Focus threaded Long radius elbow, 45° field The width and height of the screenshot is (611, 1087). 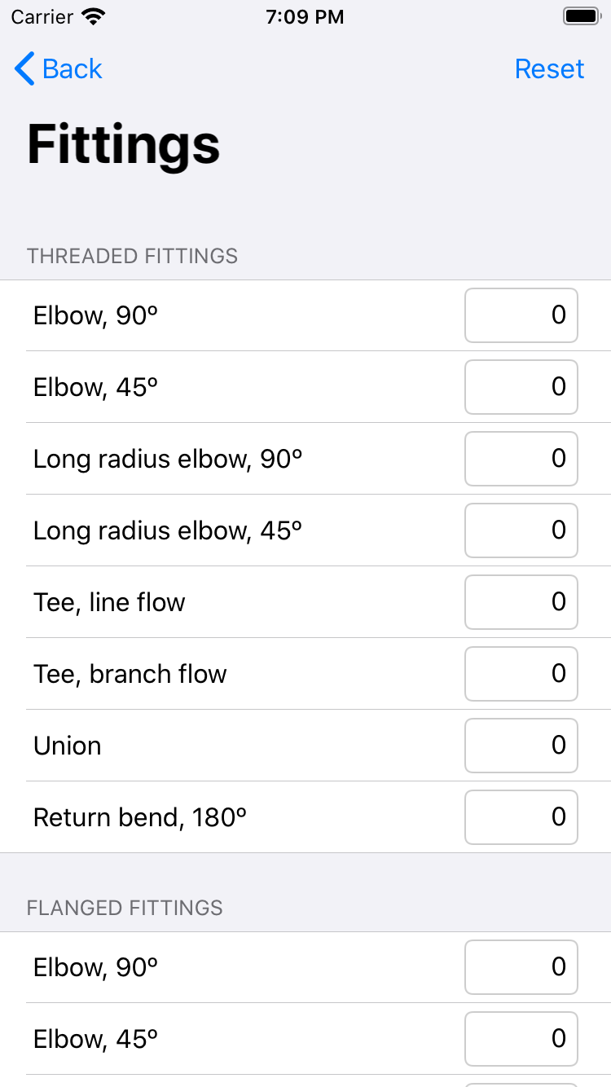point(521,530)
